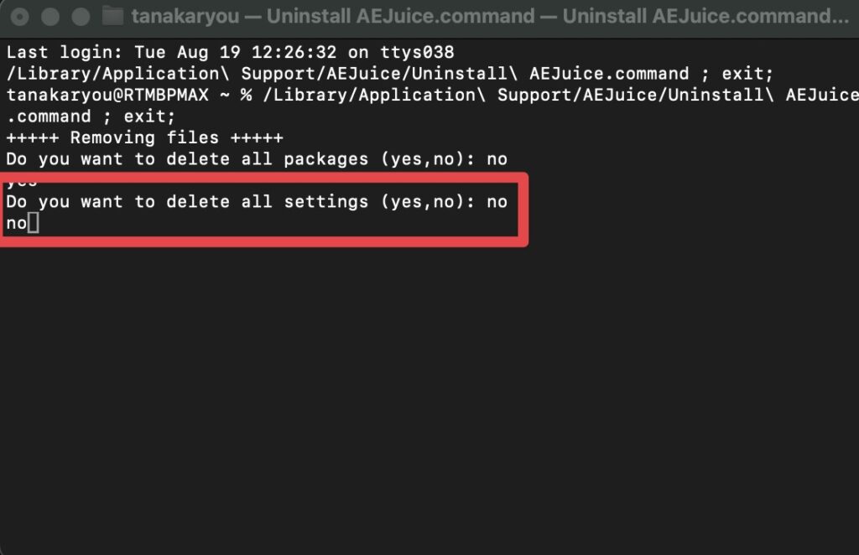Viewport: 859px width, 555px height.
Task: Click the '+++++ Removing files +++++' output line
Action: [x=144, y=138]
